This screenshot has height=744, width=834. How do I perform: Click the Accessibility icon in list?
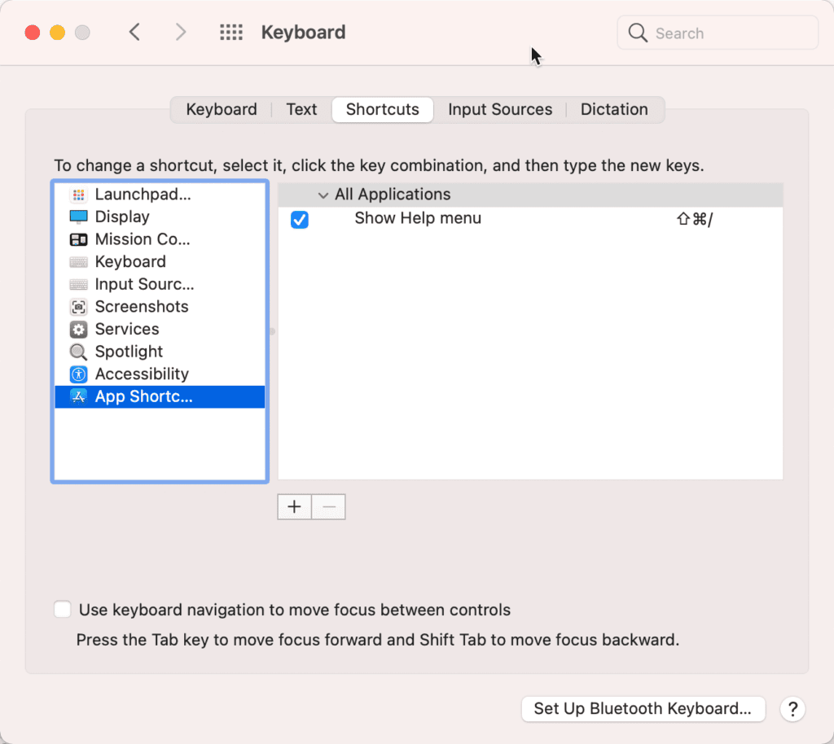[79, 374]
